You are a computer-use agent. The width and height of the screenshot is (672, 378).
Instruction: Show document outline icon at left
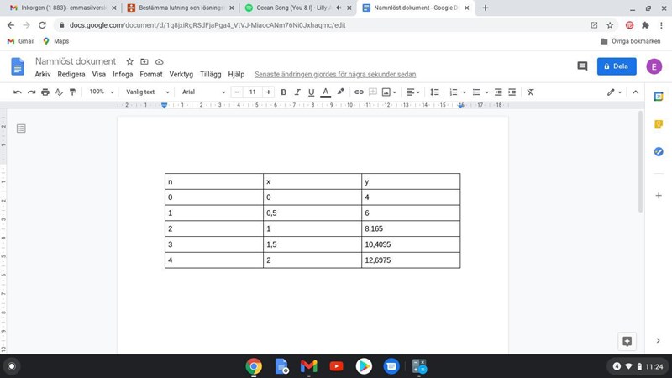click(21, 129)
